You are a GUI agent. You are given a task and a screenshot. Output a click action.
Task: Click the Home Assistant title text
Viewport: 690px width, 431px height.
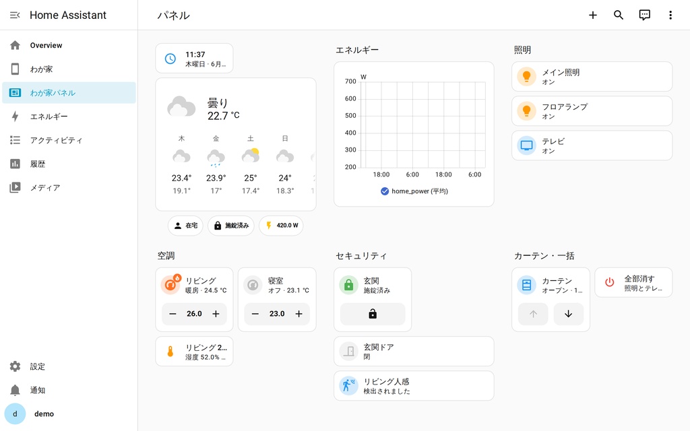pos(68,15)
